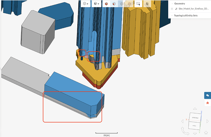Screen dimensions: 211x137
Task: Click the red bug report icon
Action: [208, 103]
